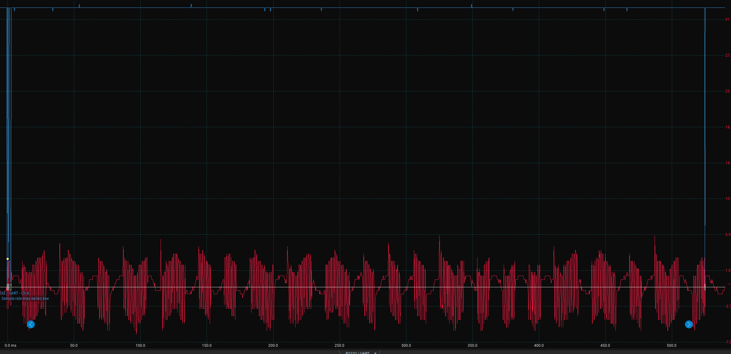Image resolution: width=731 pixels, height=354 pixels.
Task: Click the 5.9 voltage axis label
Action: click(728, 234)
